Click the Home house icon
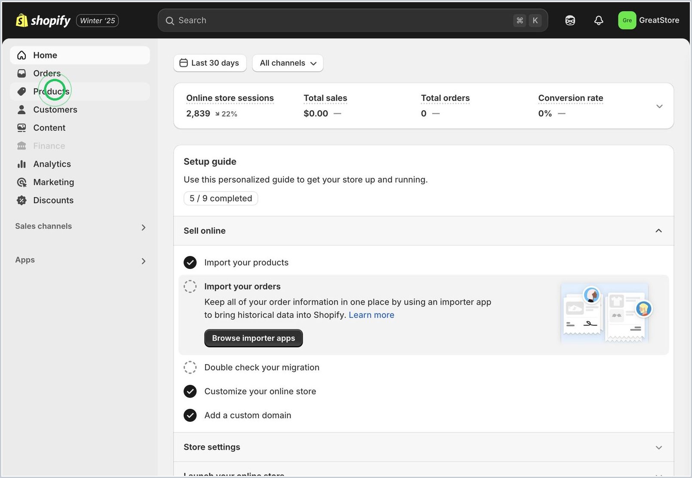Image resolution: width=692 pixels, height=478 pixels. click(x=21, y=55)
